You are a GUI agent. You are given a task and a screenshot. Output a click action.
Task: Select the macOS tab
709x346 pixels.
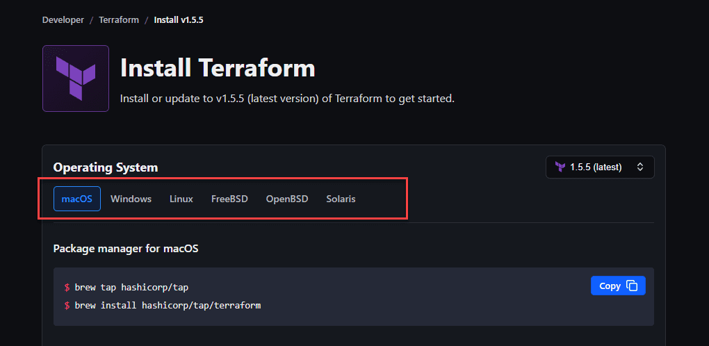click(77, 199)
